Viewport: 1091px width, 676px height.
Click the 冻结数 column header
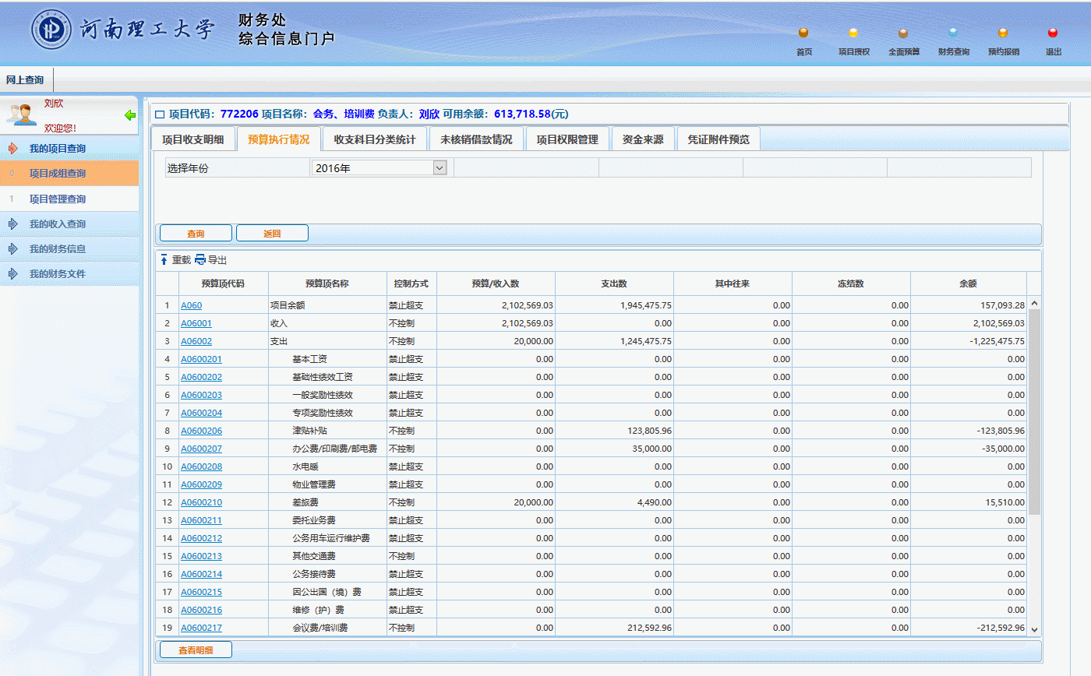[850, 283]
